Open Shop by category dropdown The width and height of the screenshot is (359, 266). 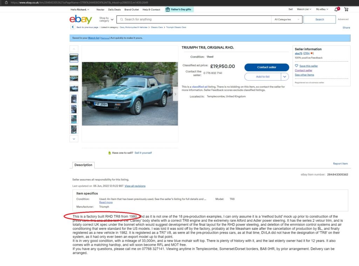point(106,20)
